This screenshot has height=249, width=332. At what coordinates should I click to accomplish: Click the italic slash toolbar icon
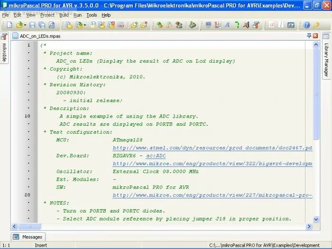click(x=281, y=25)
